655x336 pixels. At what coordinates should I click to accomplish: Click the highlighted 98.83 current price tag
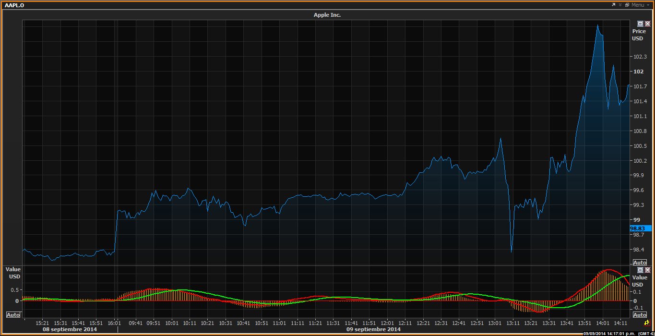click(641, 228)
